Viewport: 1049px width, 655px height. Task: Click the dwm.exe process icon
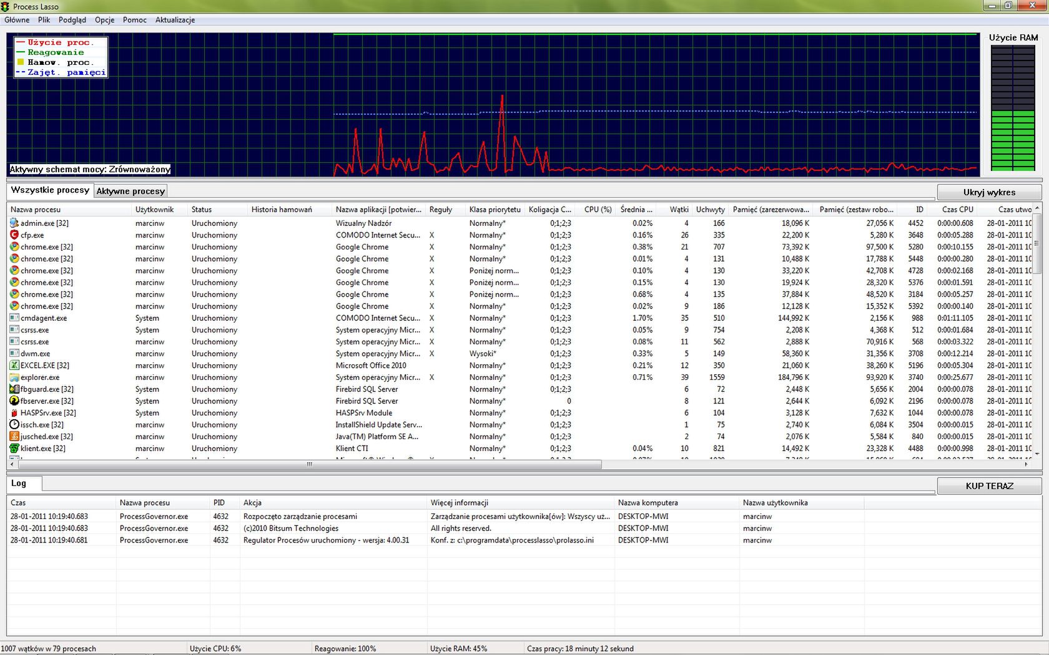[x=14, y=353]
